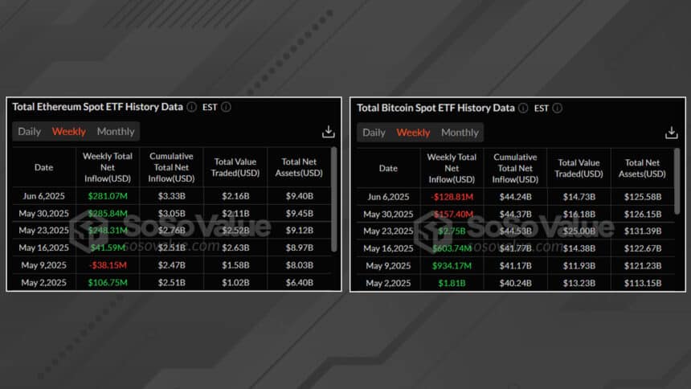Open info icon after EST in Ethereum panel

point(226,107)
